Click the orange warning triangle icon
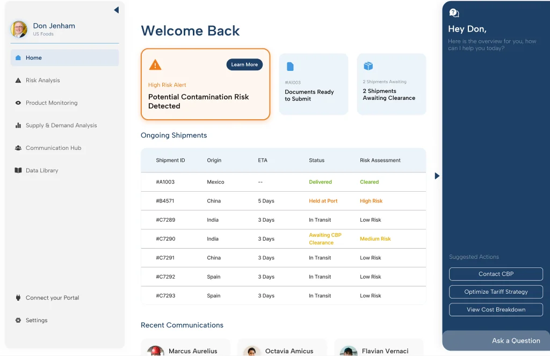The image size is (550, 356). pyautogui.click(x=155, y=65)
